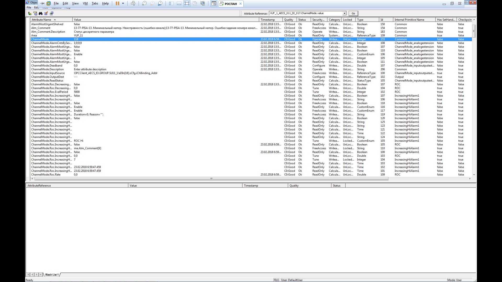Expand the Attribute Reference combo box
502x282 pixels.
coord(344,13)
